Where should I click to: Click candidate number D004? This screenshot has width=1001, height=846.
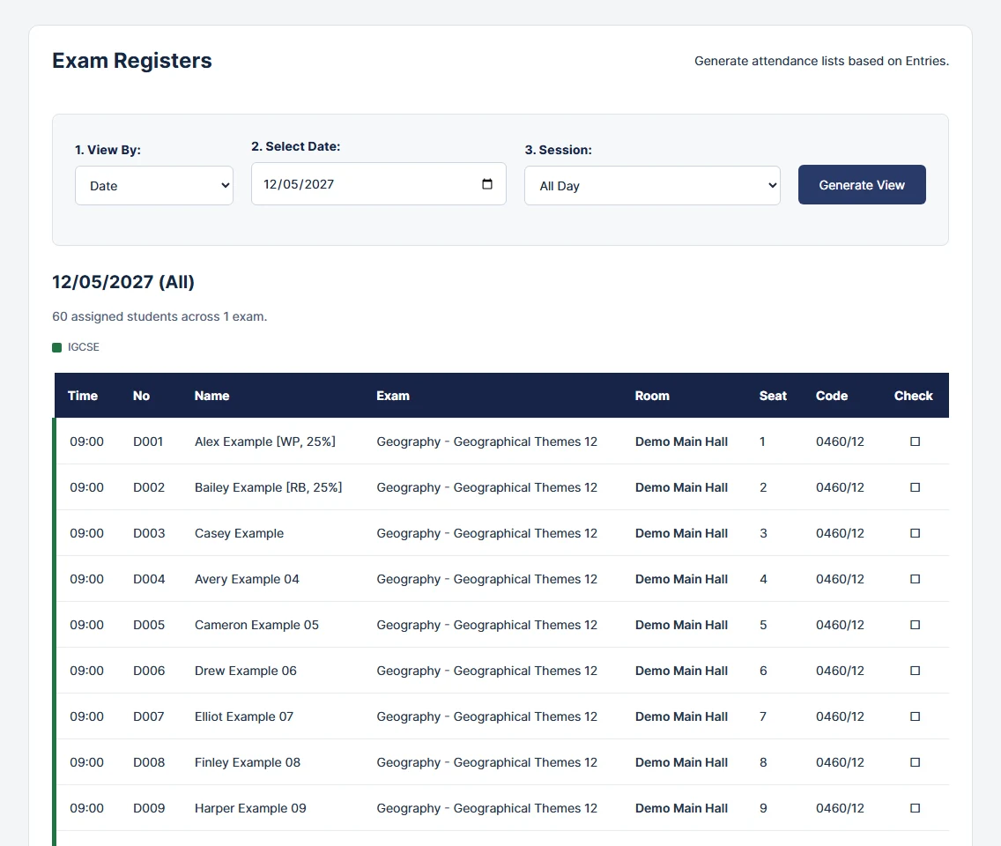[149, 579]
